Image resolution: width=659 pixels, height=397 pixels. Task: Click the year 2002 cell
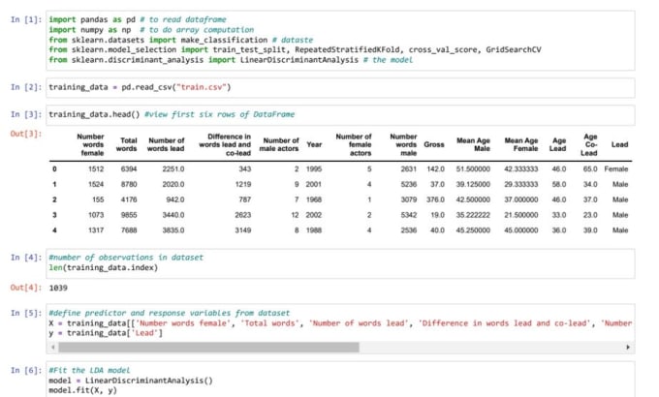(314, 215)
